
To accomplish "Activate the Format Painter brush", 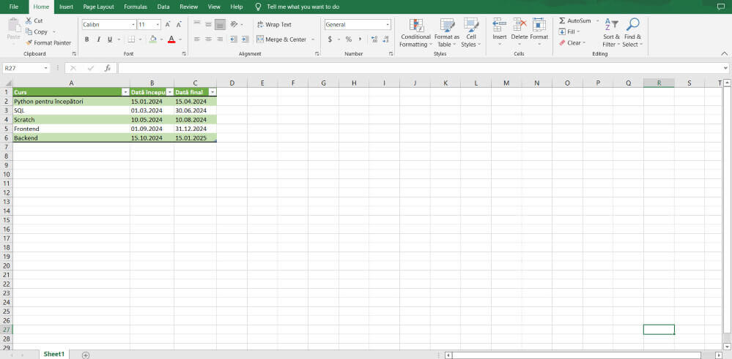I will click(29, 43).
